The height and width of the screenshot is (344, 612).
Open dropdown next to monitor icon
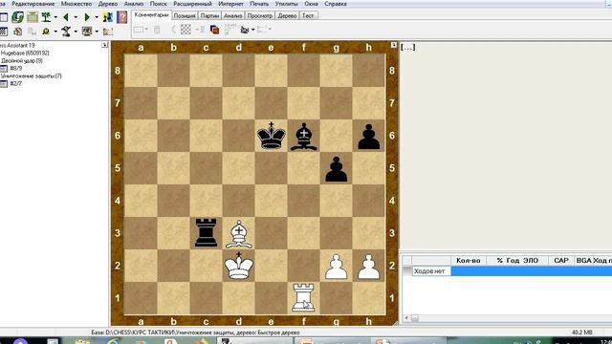[x=97, y=32]
